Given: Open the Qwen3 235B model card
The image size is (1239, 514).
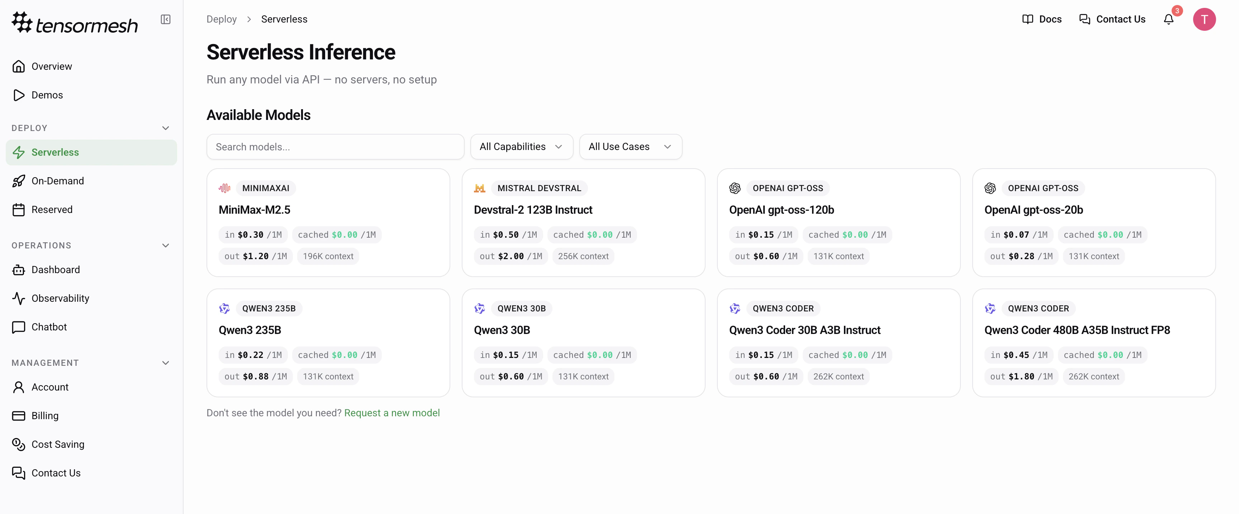Looking at the screenshot, I should [x=328, y=343].
